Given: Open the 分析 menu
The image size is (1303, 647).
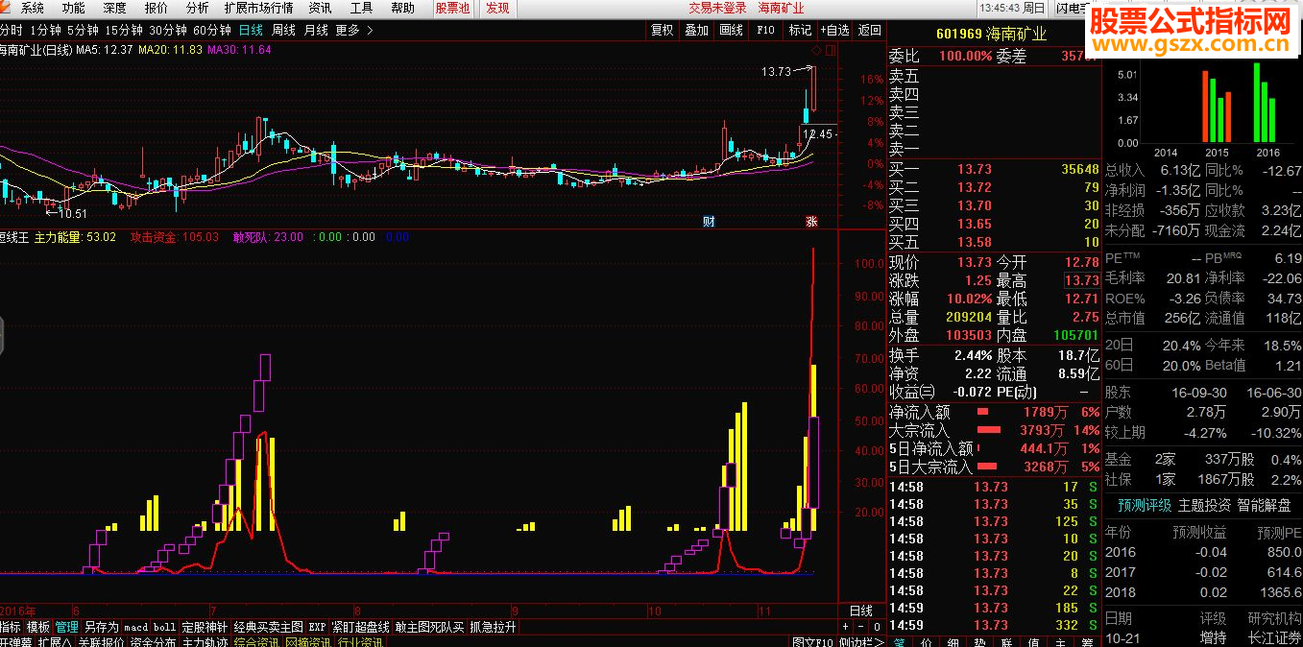Looking at the screenshot, I should tap(198, 8).
